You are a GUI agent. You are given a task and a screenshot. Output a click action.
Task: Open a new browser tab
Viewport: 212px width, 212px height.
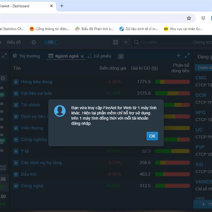pyautogui.click(x=62, y=6)
